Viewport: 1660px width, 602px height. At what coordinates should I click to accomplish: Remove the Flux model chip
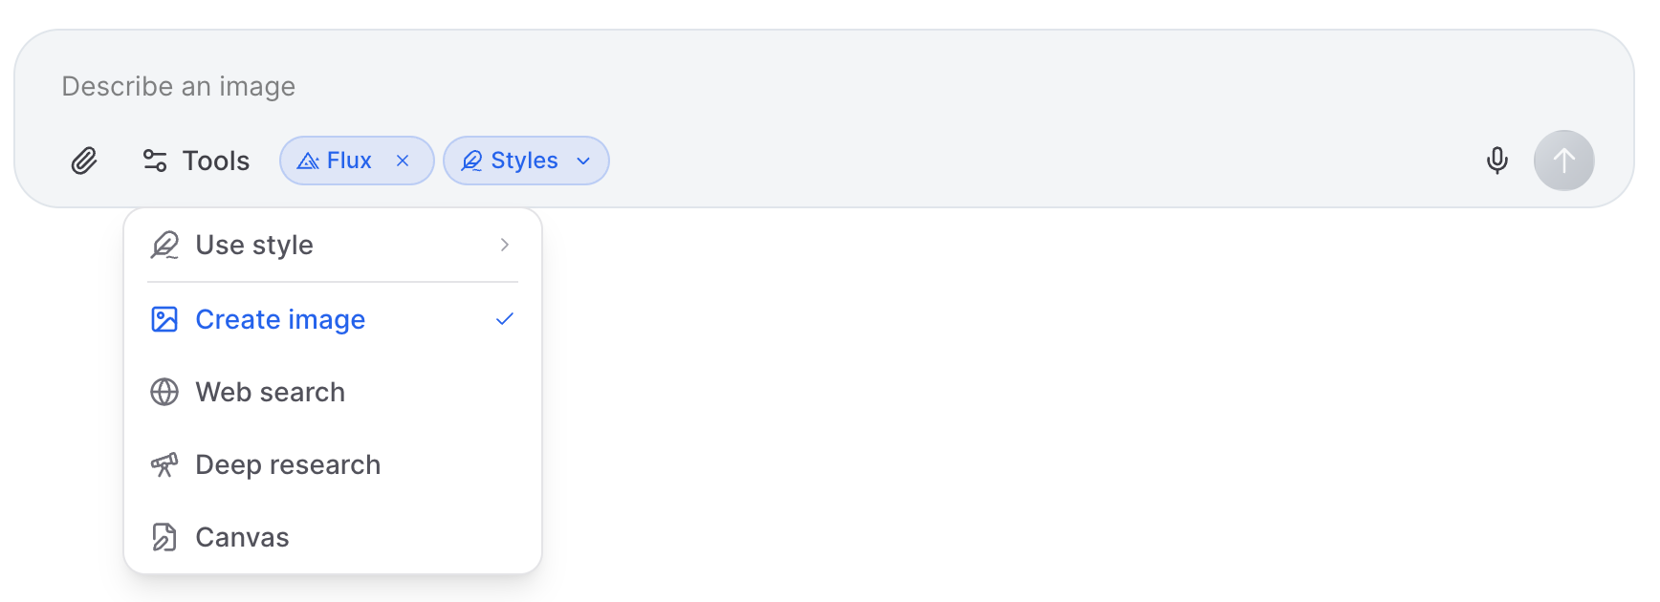(403, 161)
